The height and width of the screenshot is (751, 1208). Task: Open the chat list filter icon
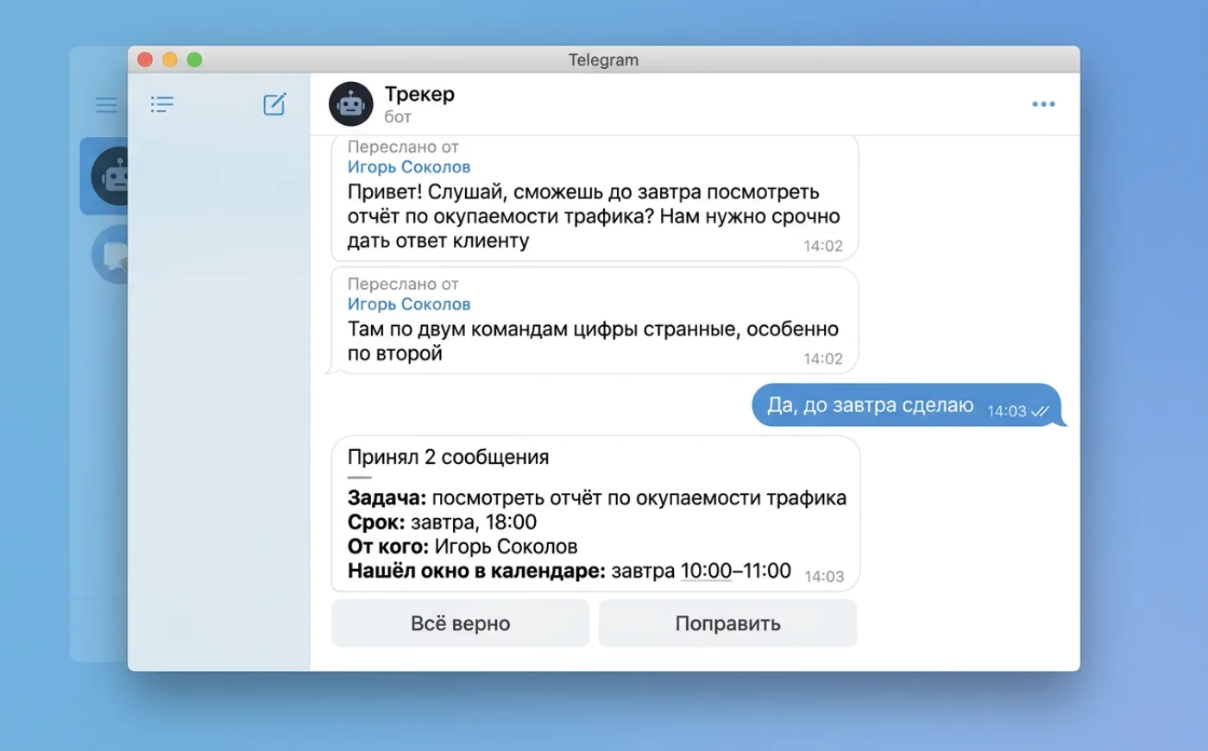[162, 104]
